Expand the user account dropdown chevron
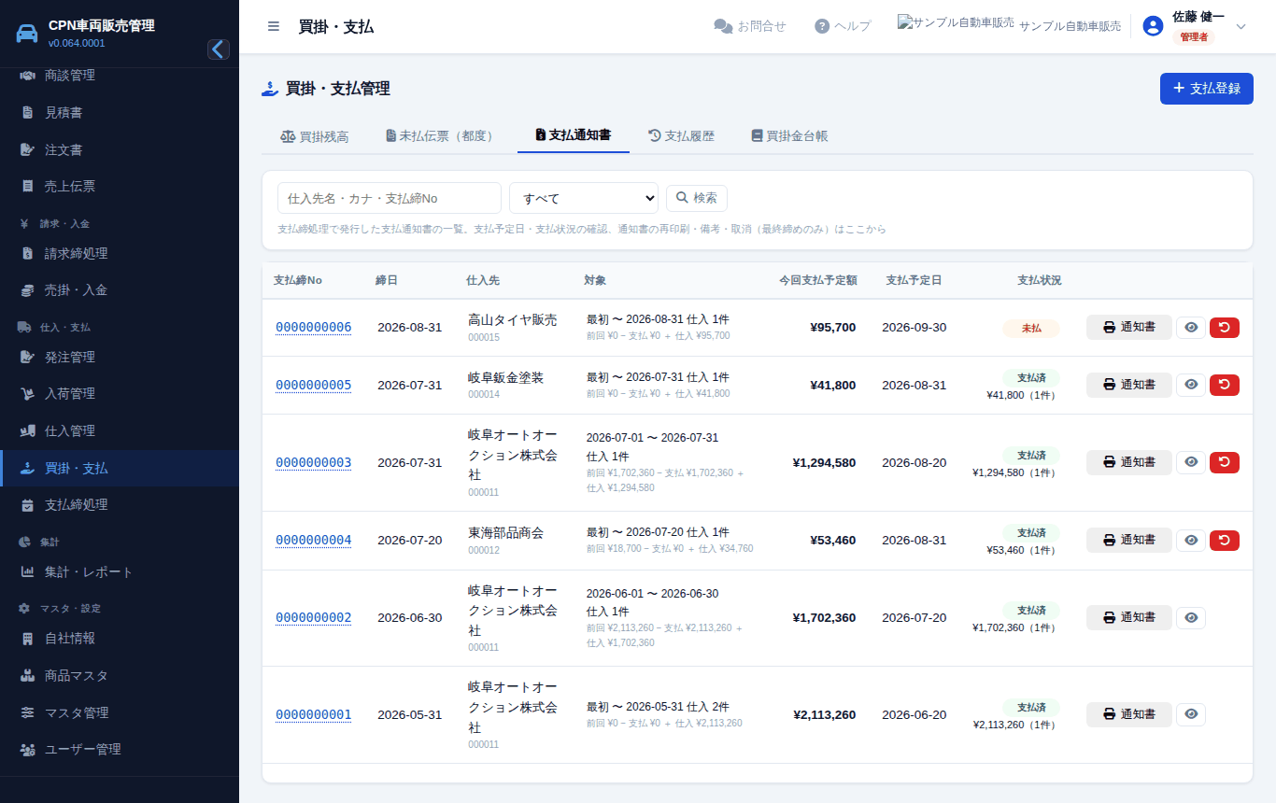The height and width of the screenshot is (803, 1276). [1241, 26]
